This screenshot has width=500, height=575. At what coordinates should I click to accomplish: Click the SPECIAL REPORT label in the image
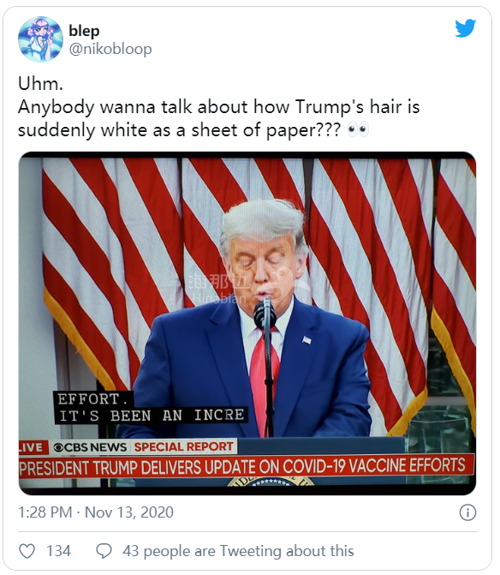pyautogui.click(x=183, y=446)
